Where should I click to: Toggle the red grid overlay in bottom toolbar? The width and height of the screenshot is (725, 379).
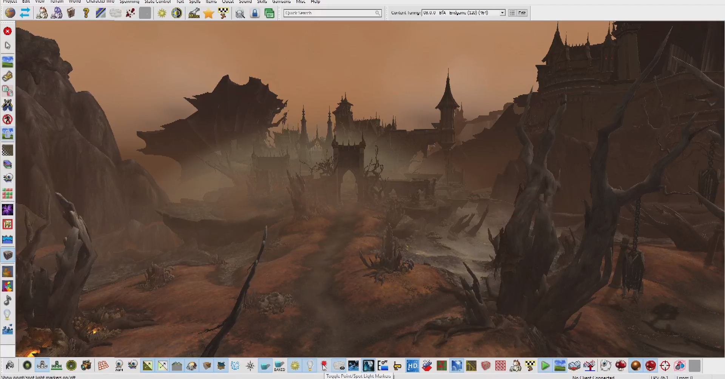pyautogui.click(x=103, y=365)
